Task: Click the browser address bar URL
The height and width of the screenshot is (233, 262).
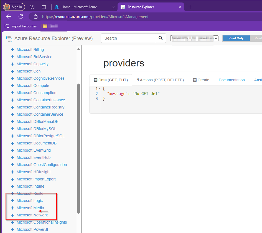Action: tap(95, 17)
